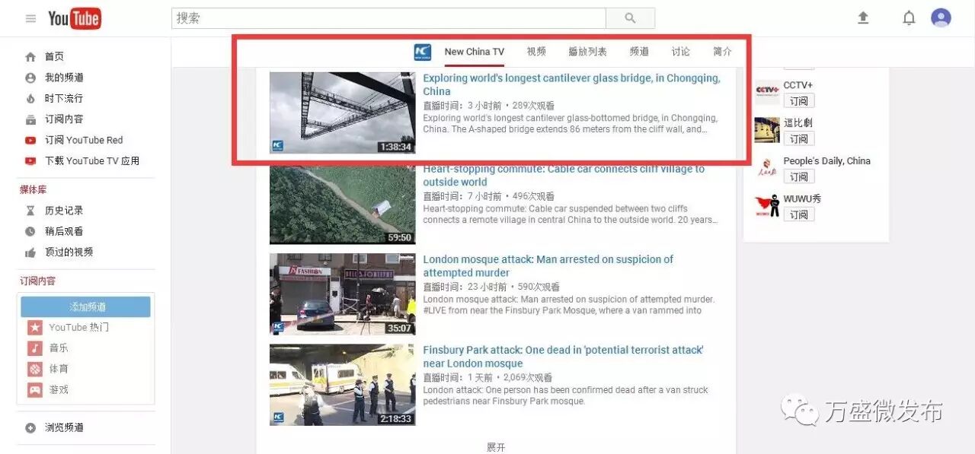Expand the video list with 展开
Screen dimensions: 975x454
[496, 447]
